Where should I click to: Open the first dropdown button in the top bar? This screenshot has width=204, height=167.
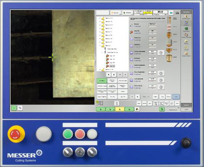click(x=116, y=13)
